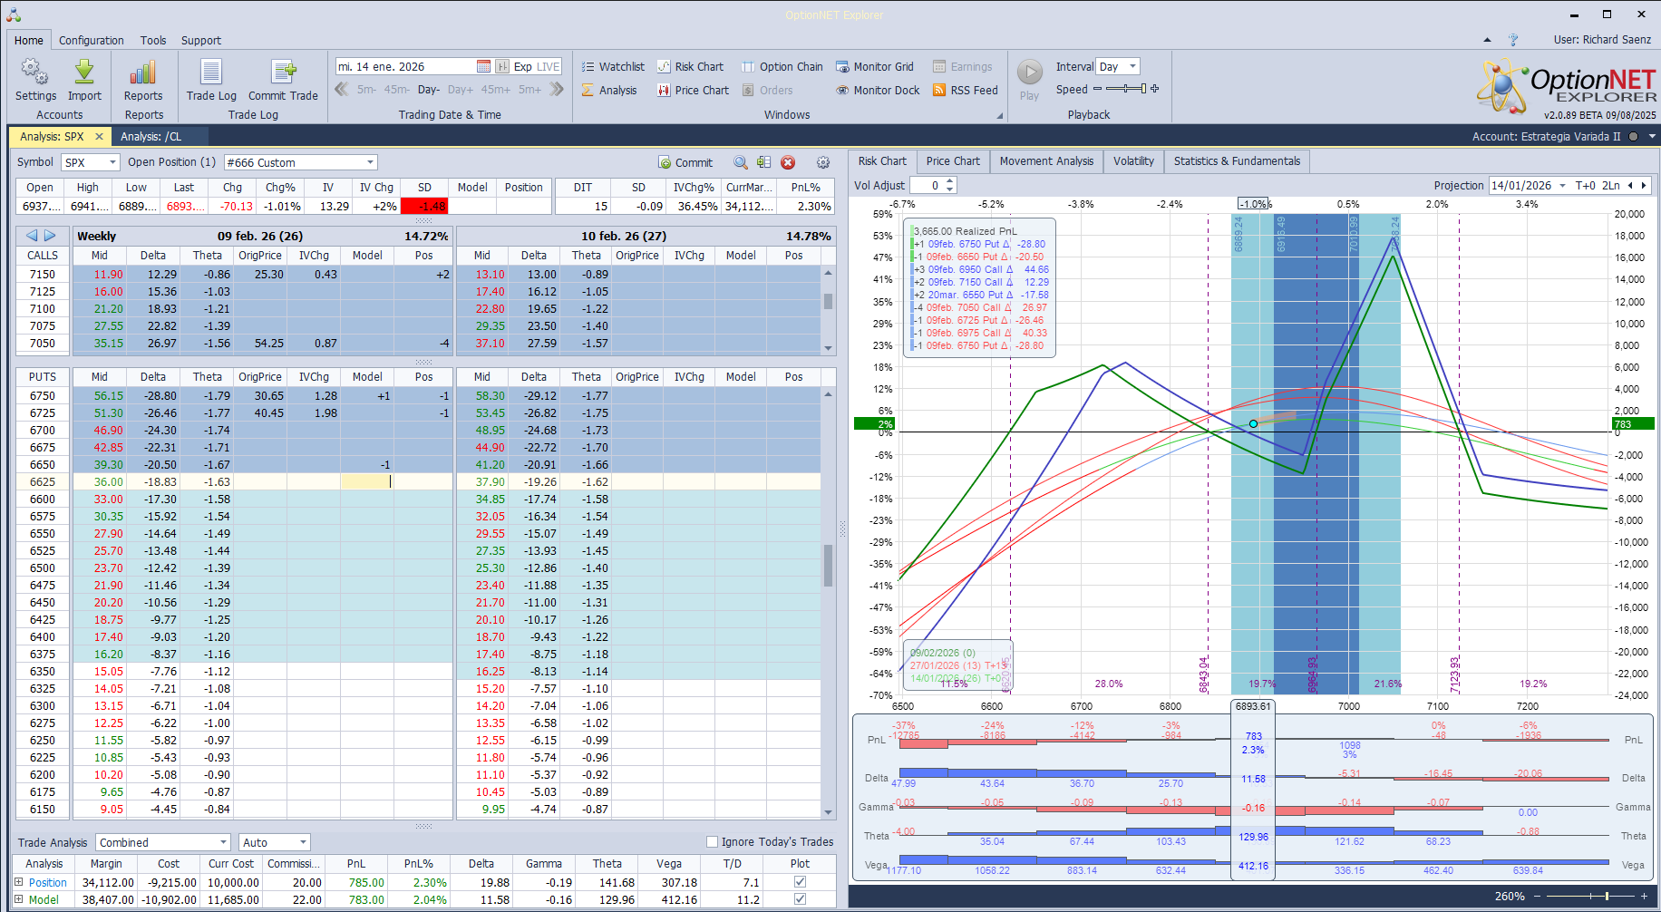Viewport: 1661px width, 912px height.
Task: Click the LIVE button
Action: (549, 67)
